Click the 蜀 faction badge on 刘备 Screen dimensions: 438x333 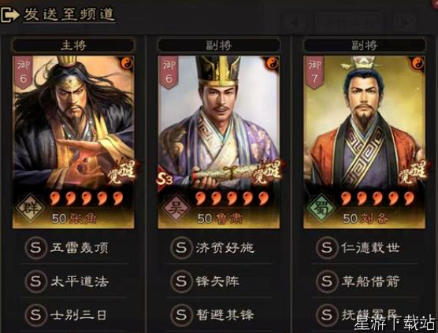click(321, 208)
